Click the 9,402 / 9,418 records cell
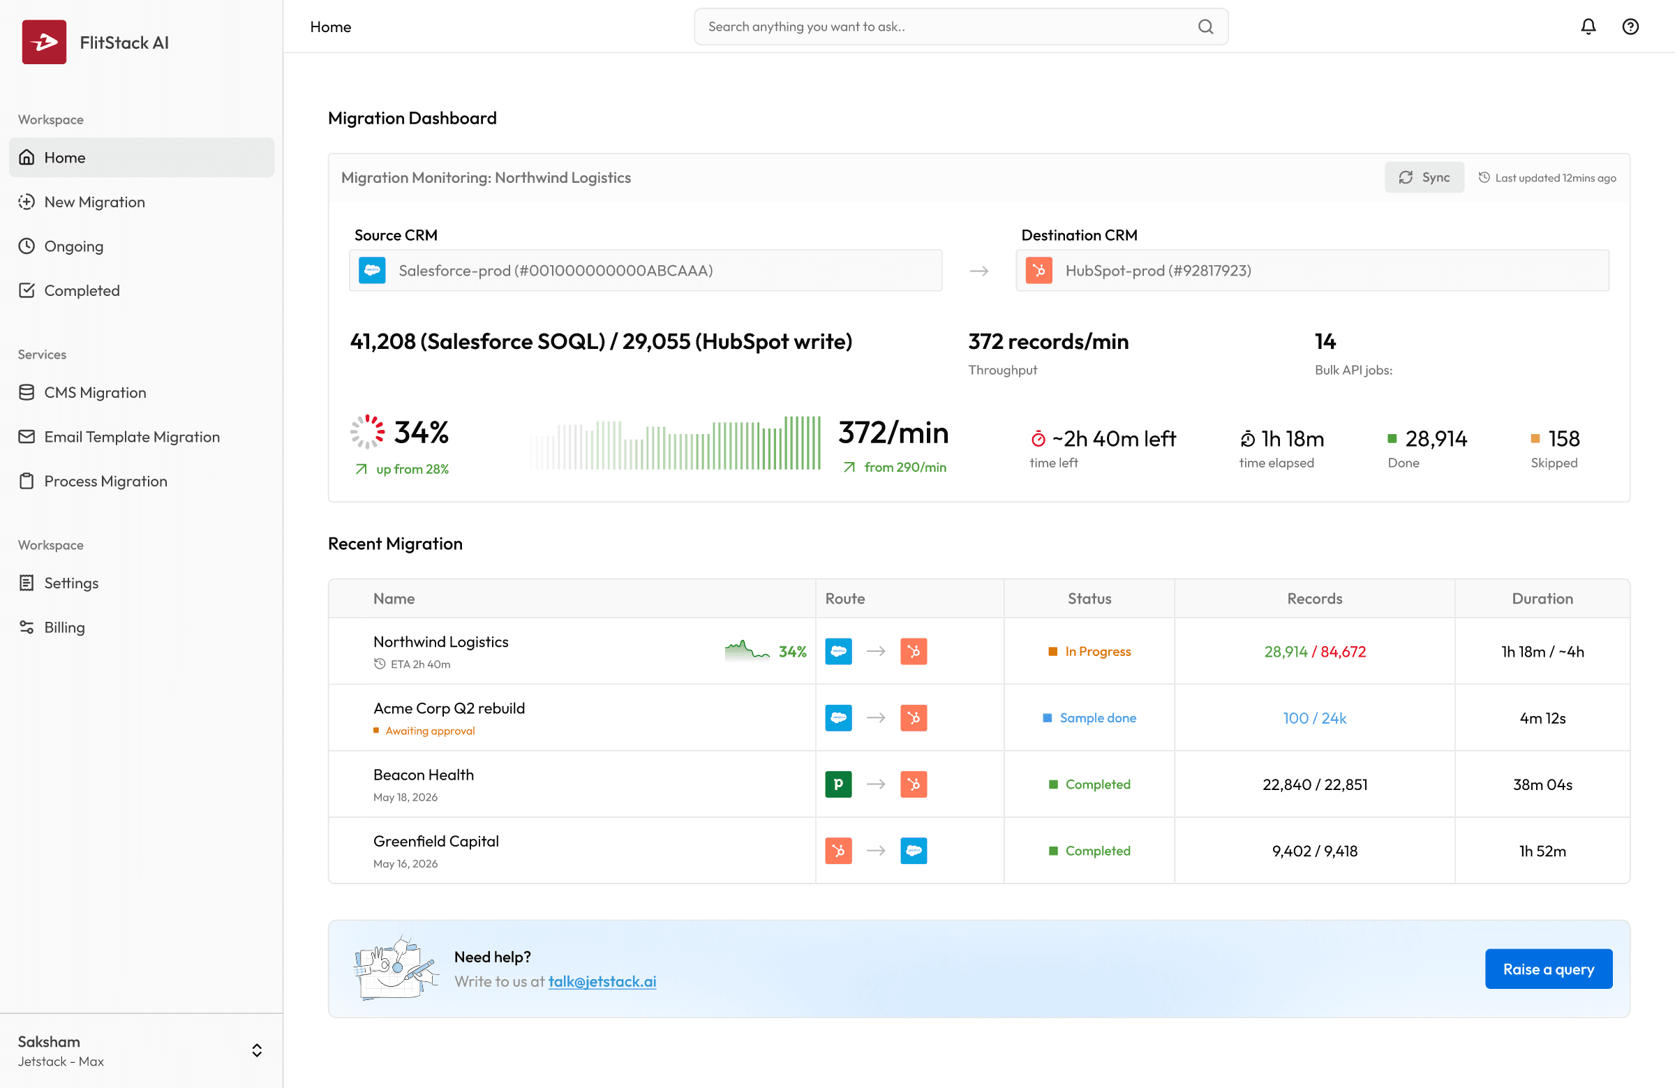The width and height of the screenshot is (1675, 1088). click(1314, 851)
